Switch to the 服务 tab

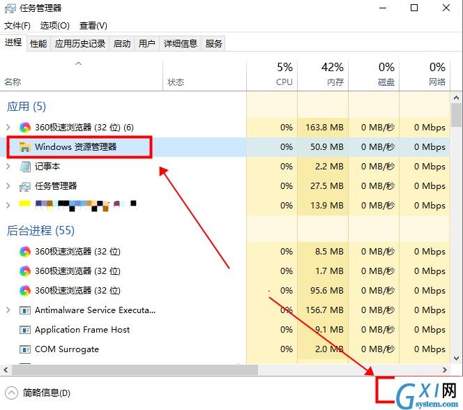point(214,44)
